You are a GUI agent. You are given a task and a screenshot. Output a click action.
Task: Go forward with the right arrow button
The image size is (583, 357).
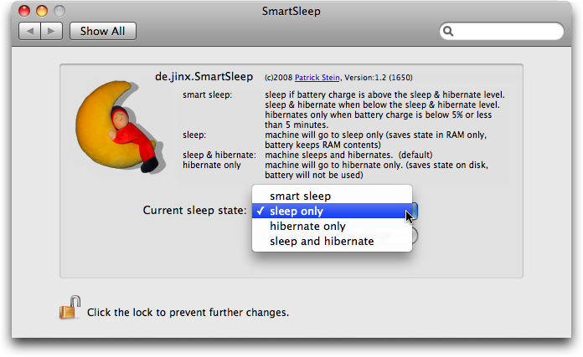pyautogui.click(x=51, y=31)
